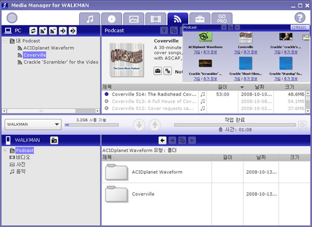This screenshot has width=312, height=227.
Task: Click the Import arrow icon in PC toolbar
Action: coord(63,31)
